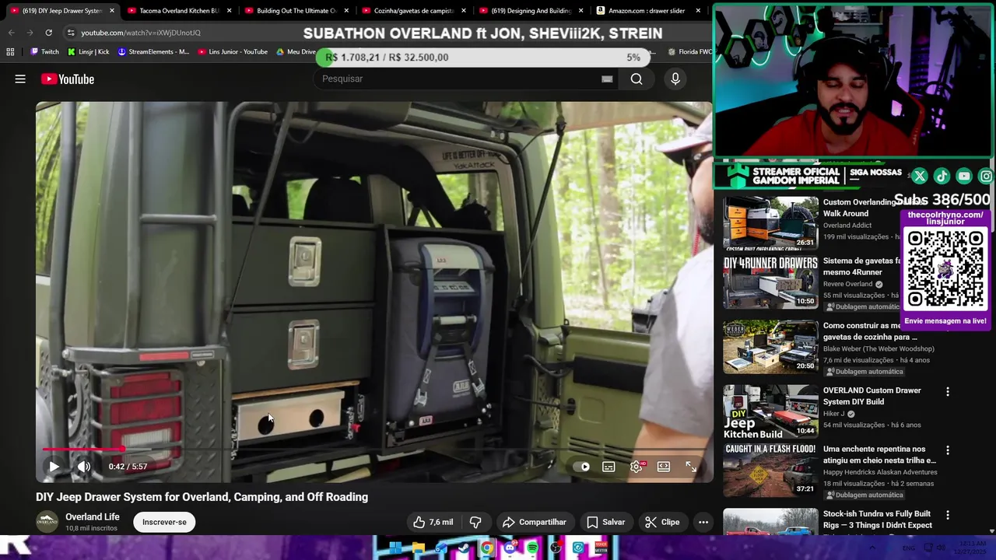Click the address bar URL
Screen dimensions: 996x560
(x=141, y=33)
